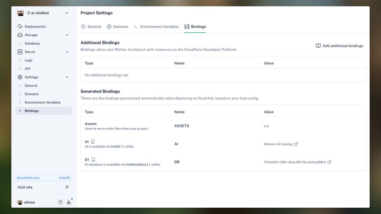Select the Bindings tab

(x=195, y=27)
